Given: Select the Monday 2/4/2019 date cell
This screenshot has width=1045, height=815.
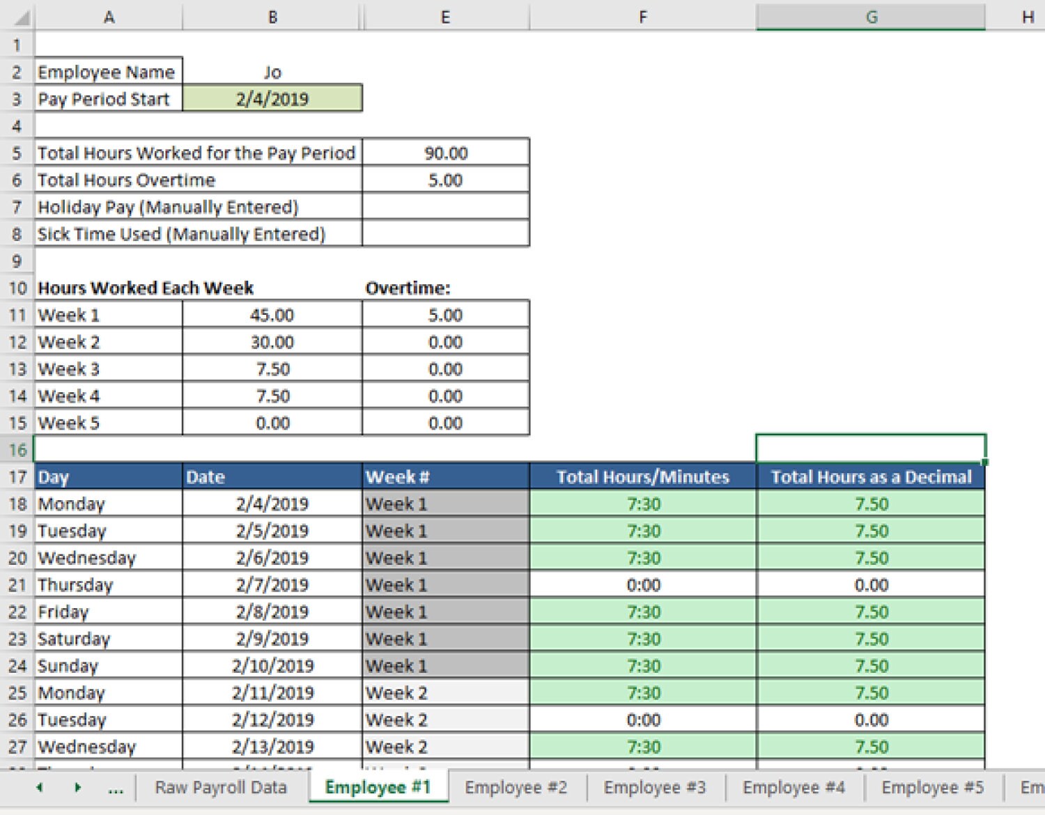Looking at the screenshot, I should (x=272, y=503).
